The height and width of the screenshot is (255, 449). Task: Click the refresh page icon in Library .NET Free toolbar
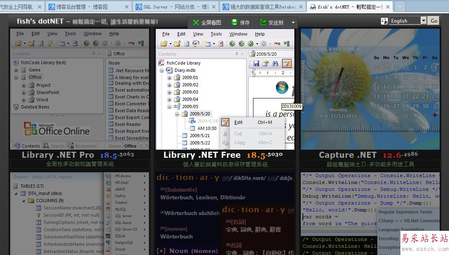click(187, 44)
